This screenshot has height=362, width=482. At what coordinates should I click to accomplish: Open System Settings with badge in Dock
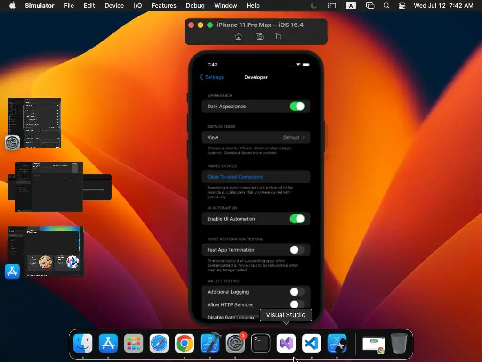[x=235, y=343]
